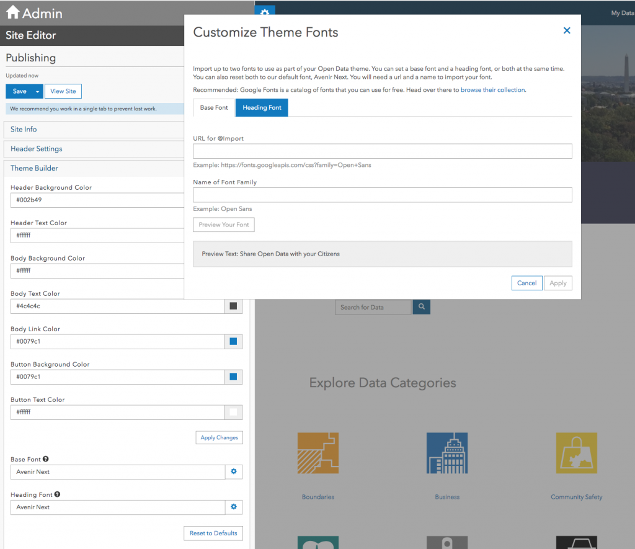The width and height of the screenshot is (635, 549).
Task: Click the home icon next to Admin
Action: [12, 12]
